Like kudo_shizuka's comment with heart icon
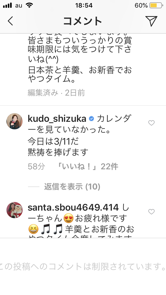This screenshot has width=166, height=295. 151,123
